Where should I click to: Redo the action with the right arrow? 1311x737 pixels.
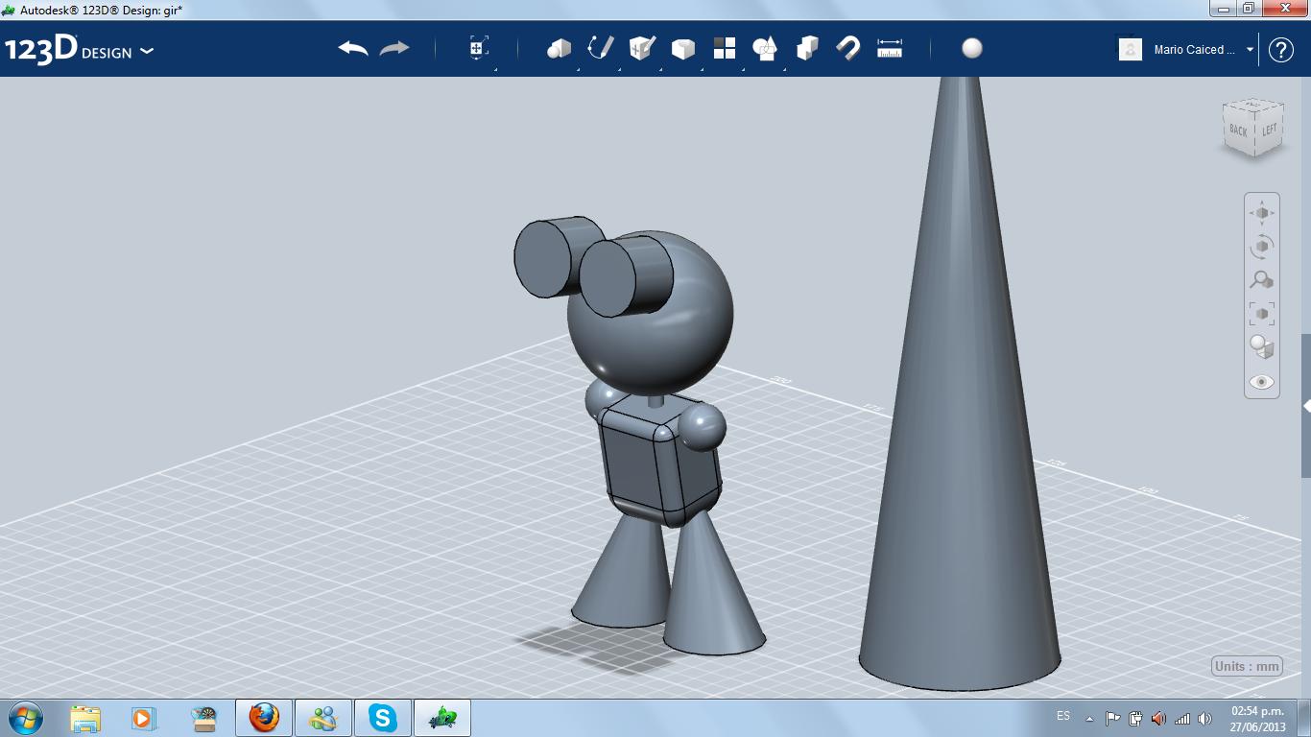pyautogui.click(x=394, y=48)
